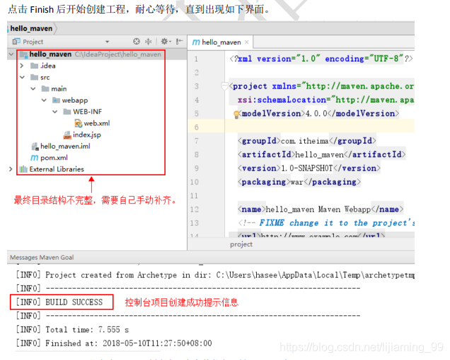Click line number 6 in the gutter

point(196,127)
